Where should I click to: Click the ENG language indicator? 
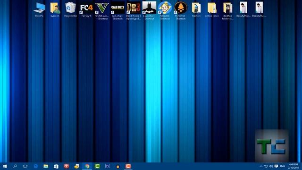(282, 166)
